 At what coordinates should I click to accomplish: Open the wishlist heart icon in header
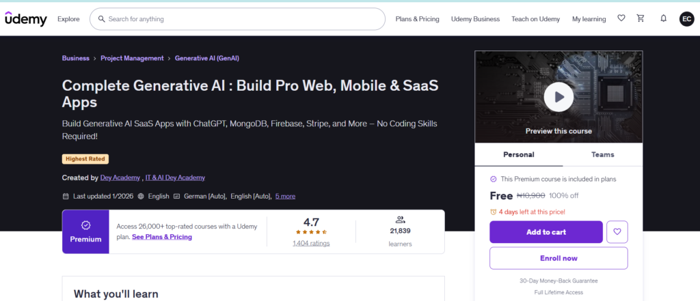pos(621,18)
